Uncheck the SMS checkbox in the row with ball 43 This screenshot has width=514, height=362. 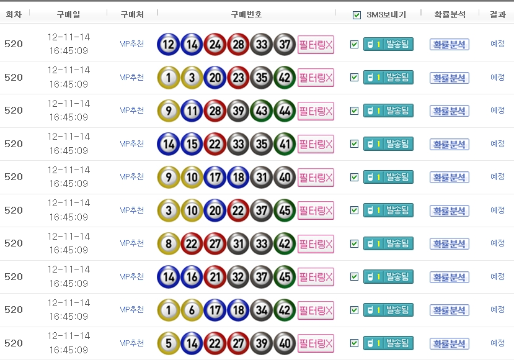point(354,111)
